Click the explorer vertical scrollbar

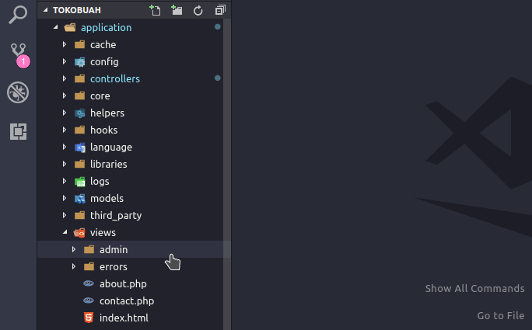click(x=226, y=174)
